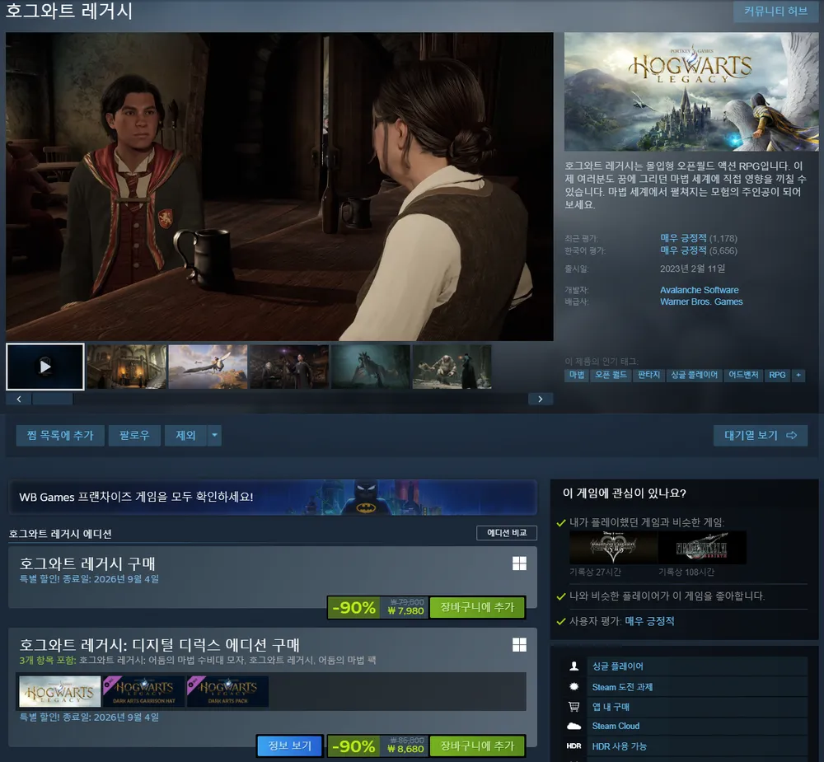The height and width of the screenshot is (762, 824).
Task: Select the dark creature screenshot thumbnail
Action: tap(371, 367)
